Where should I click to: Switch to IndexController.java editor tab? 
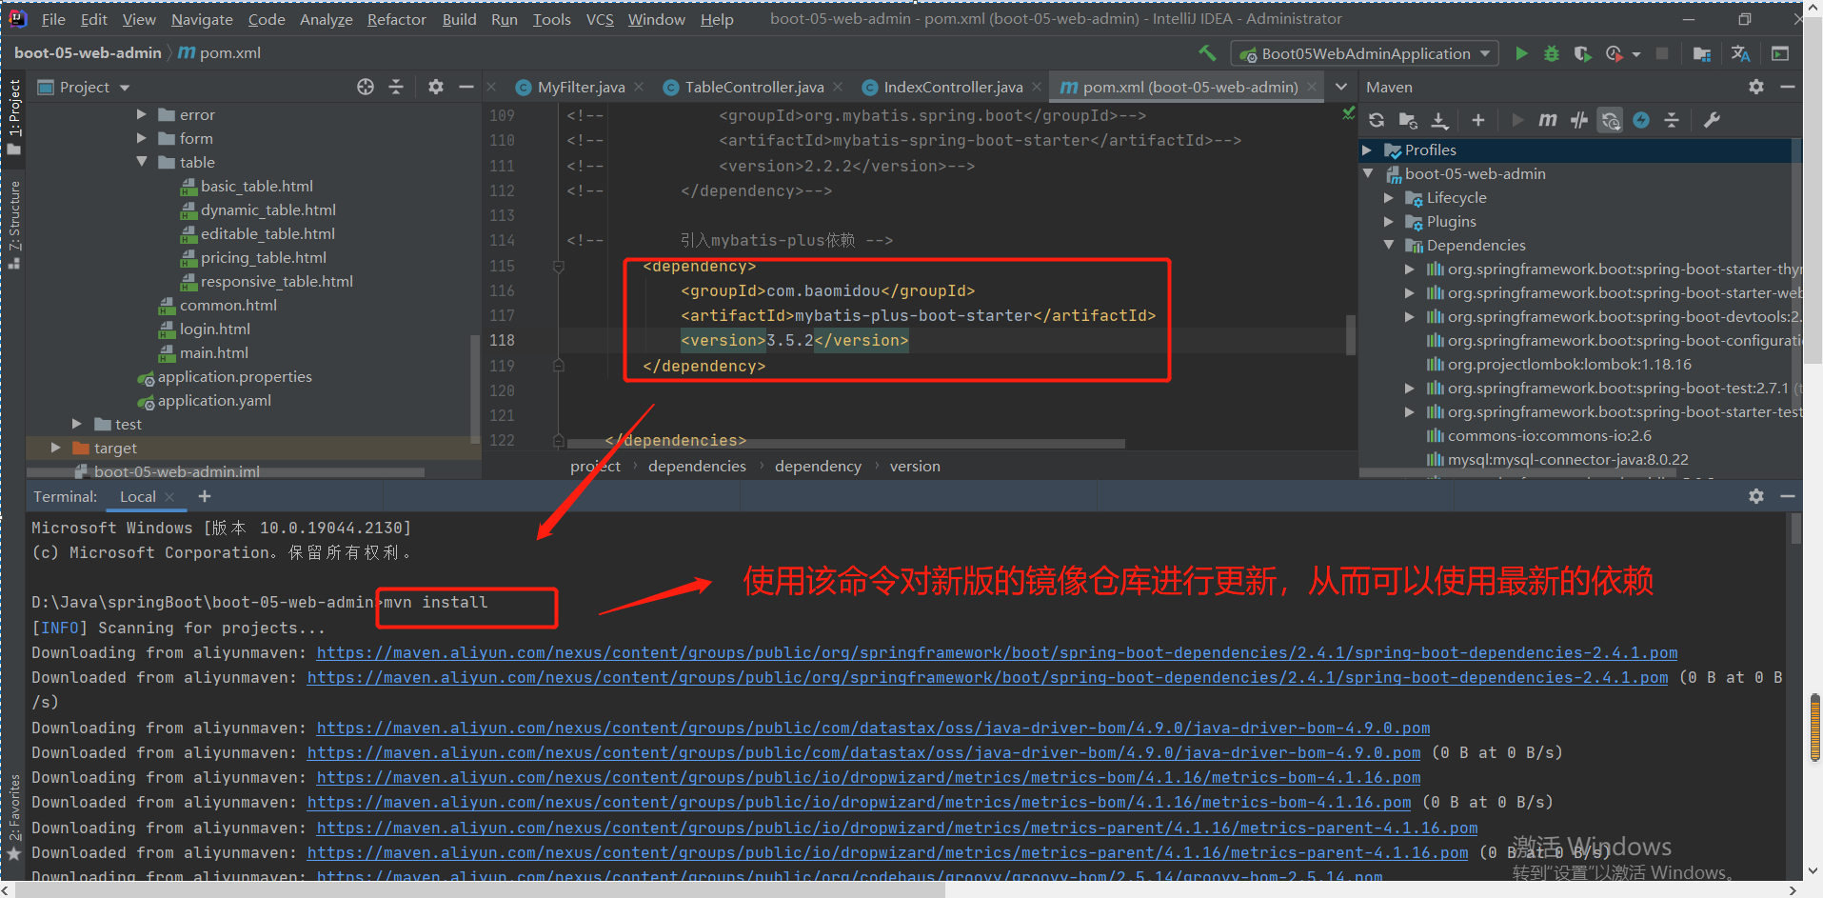[x=953, y=87]
